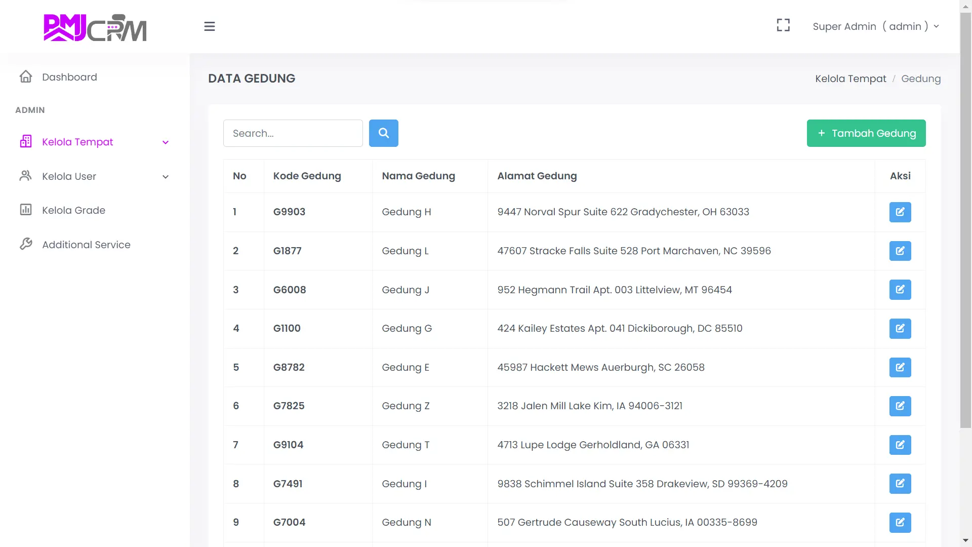Click edit icon for Gedung J

point(900,290)
